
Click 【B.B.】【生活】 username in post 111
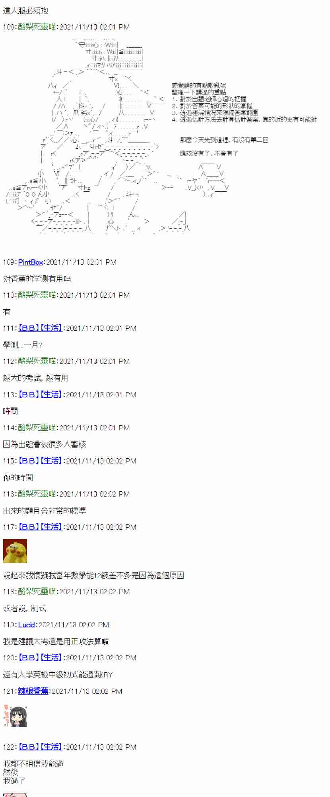point(40,328)
